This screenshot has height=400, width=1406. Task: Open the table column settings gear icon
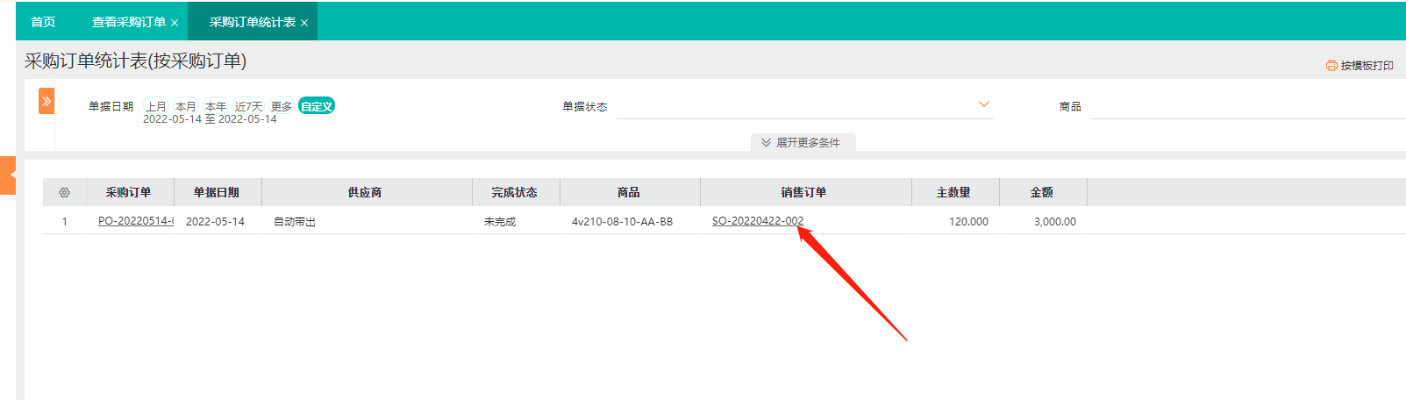click(x=64, y=192)
